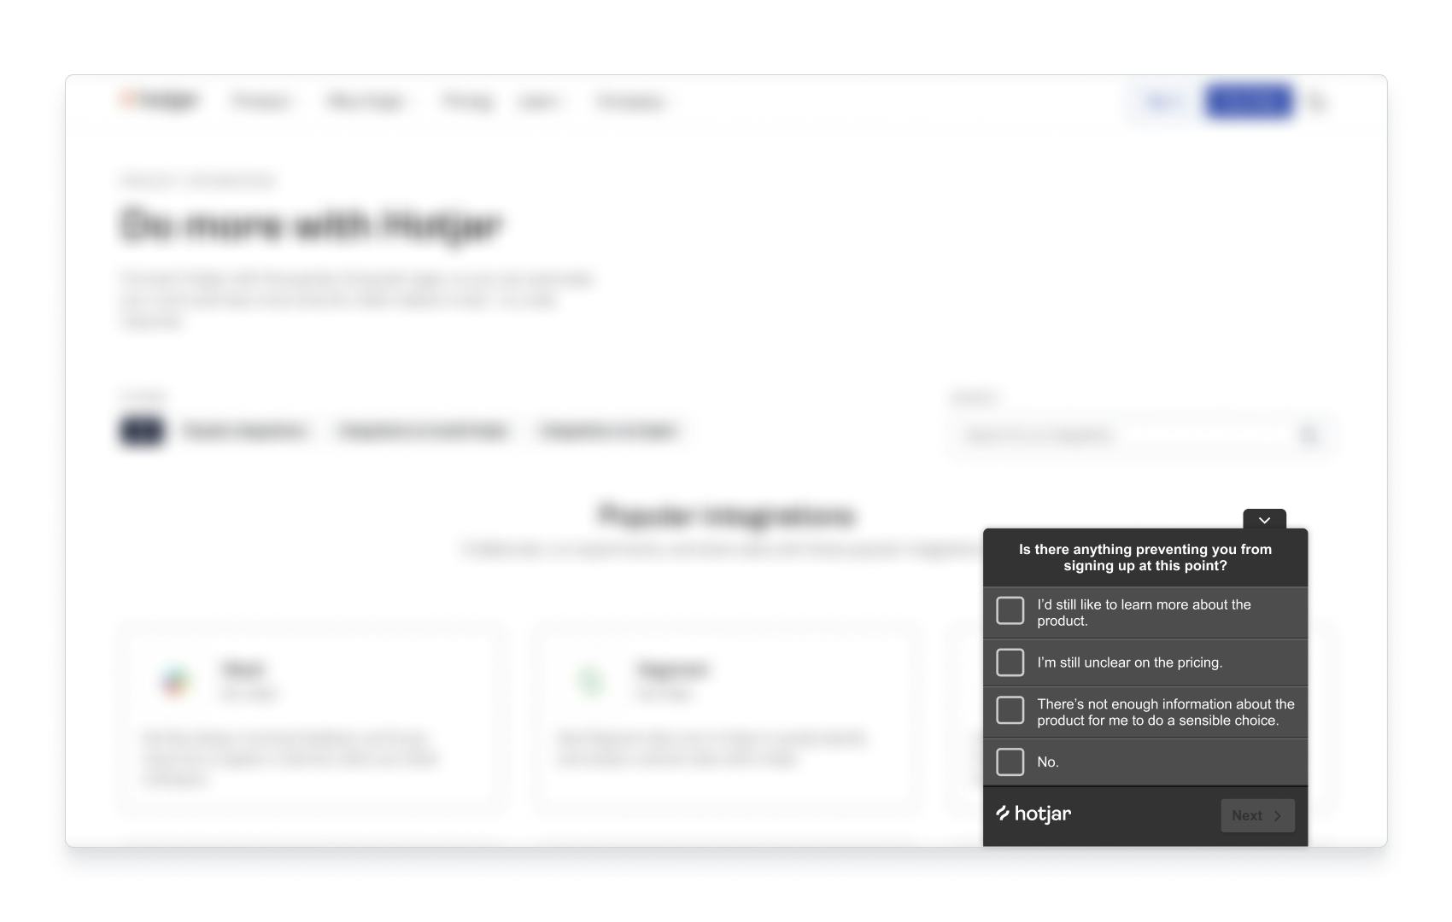This screenshot has height=922, width=1452.
Task: Check the "No." answer box
Action: coord(1010,762)
